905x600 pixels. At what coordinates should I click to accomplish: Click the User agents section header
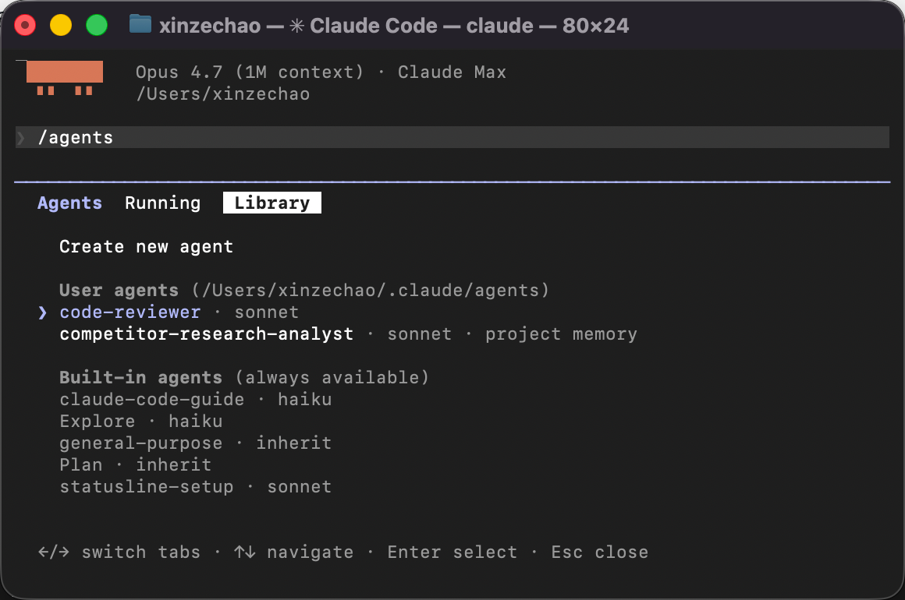(x=119, y=290)
